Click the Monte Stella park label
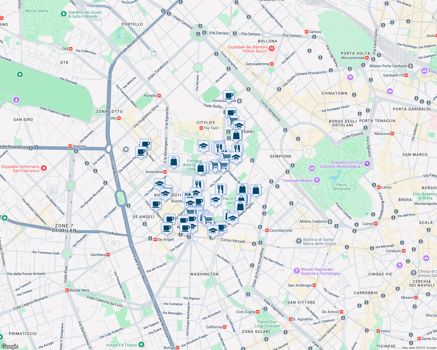This screenshot has height=350, width=437. 37,11
